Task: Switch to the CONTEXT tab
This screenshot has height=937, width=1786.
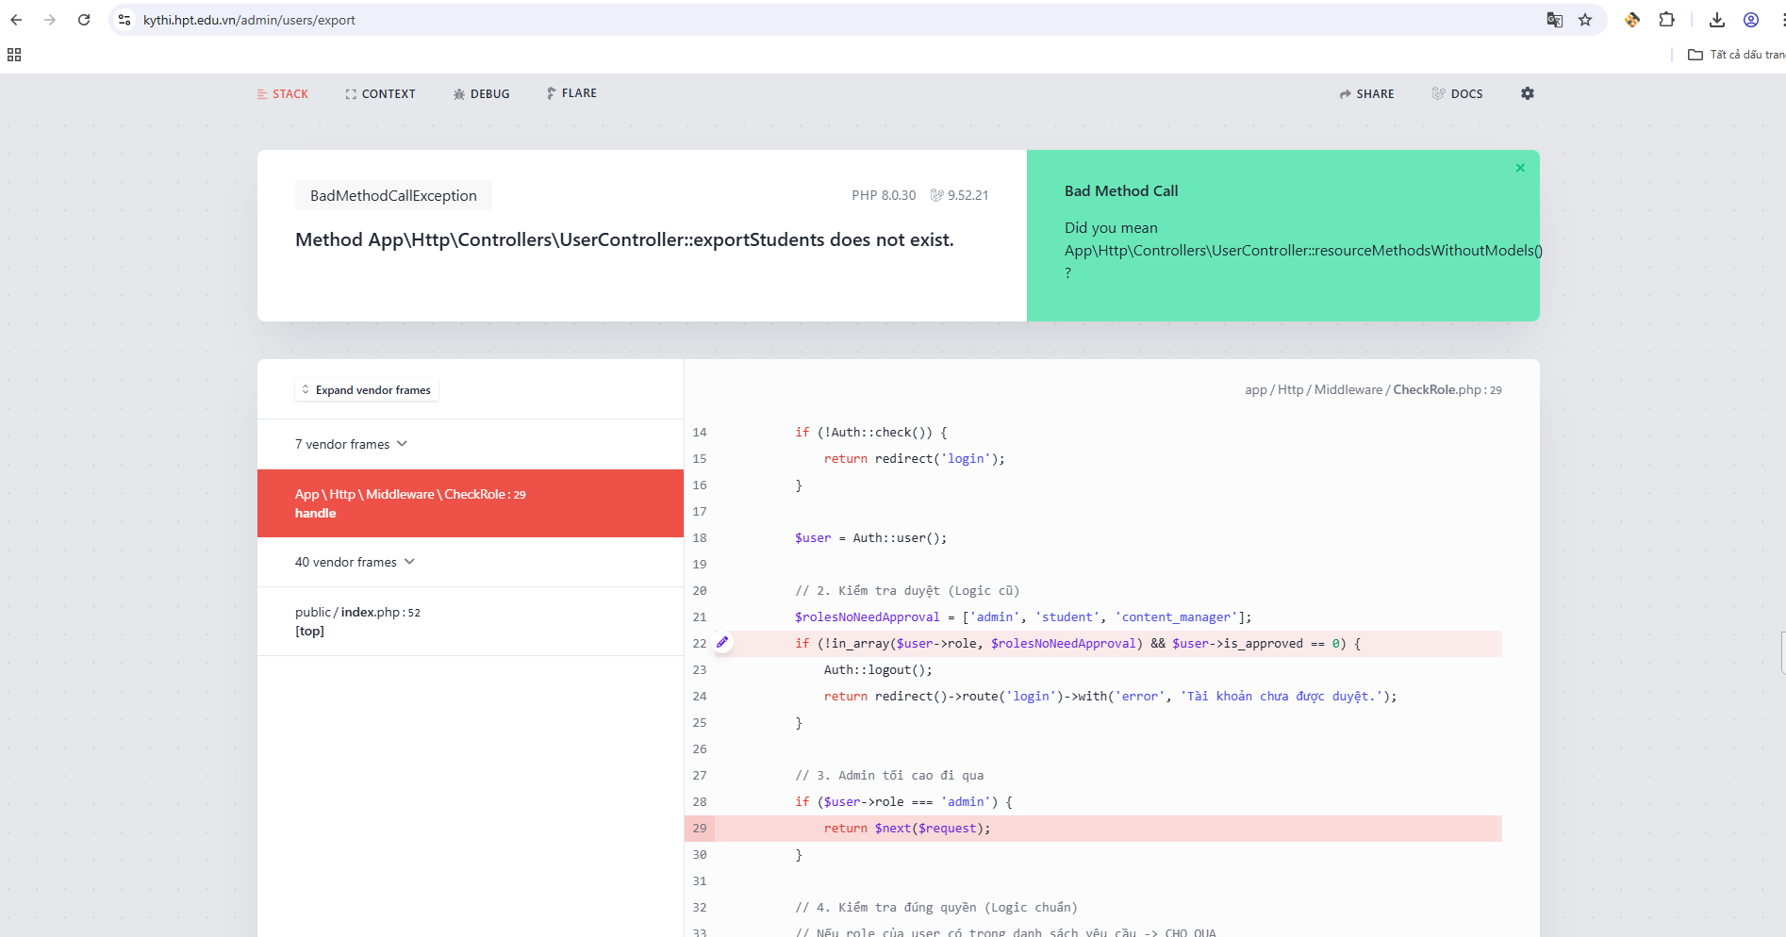Action: pyautogui.click(x=380, y=94)
